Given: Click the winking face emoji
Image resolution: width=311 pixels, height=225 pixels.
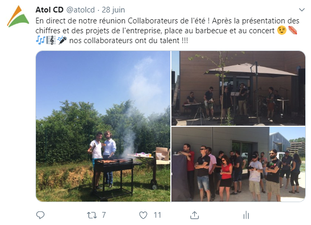Looking at the screenshot, I should click(282, 31).
